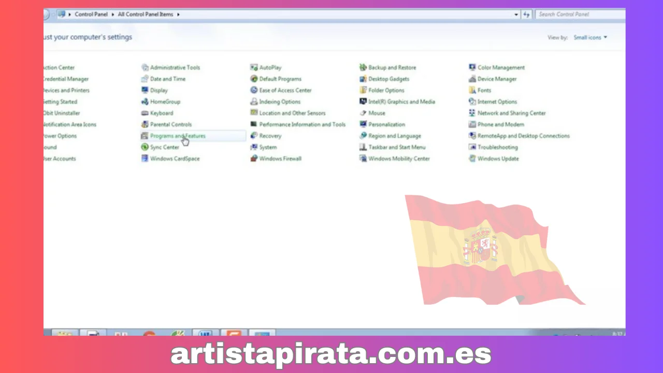Click the Backup and Restore icon
663x373 pixels.
click(363, 67)
